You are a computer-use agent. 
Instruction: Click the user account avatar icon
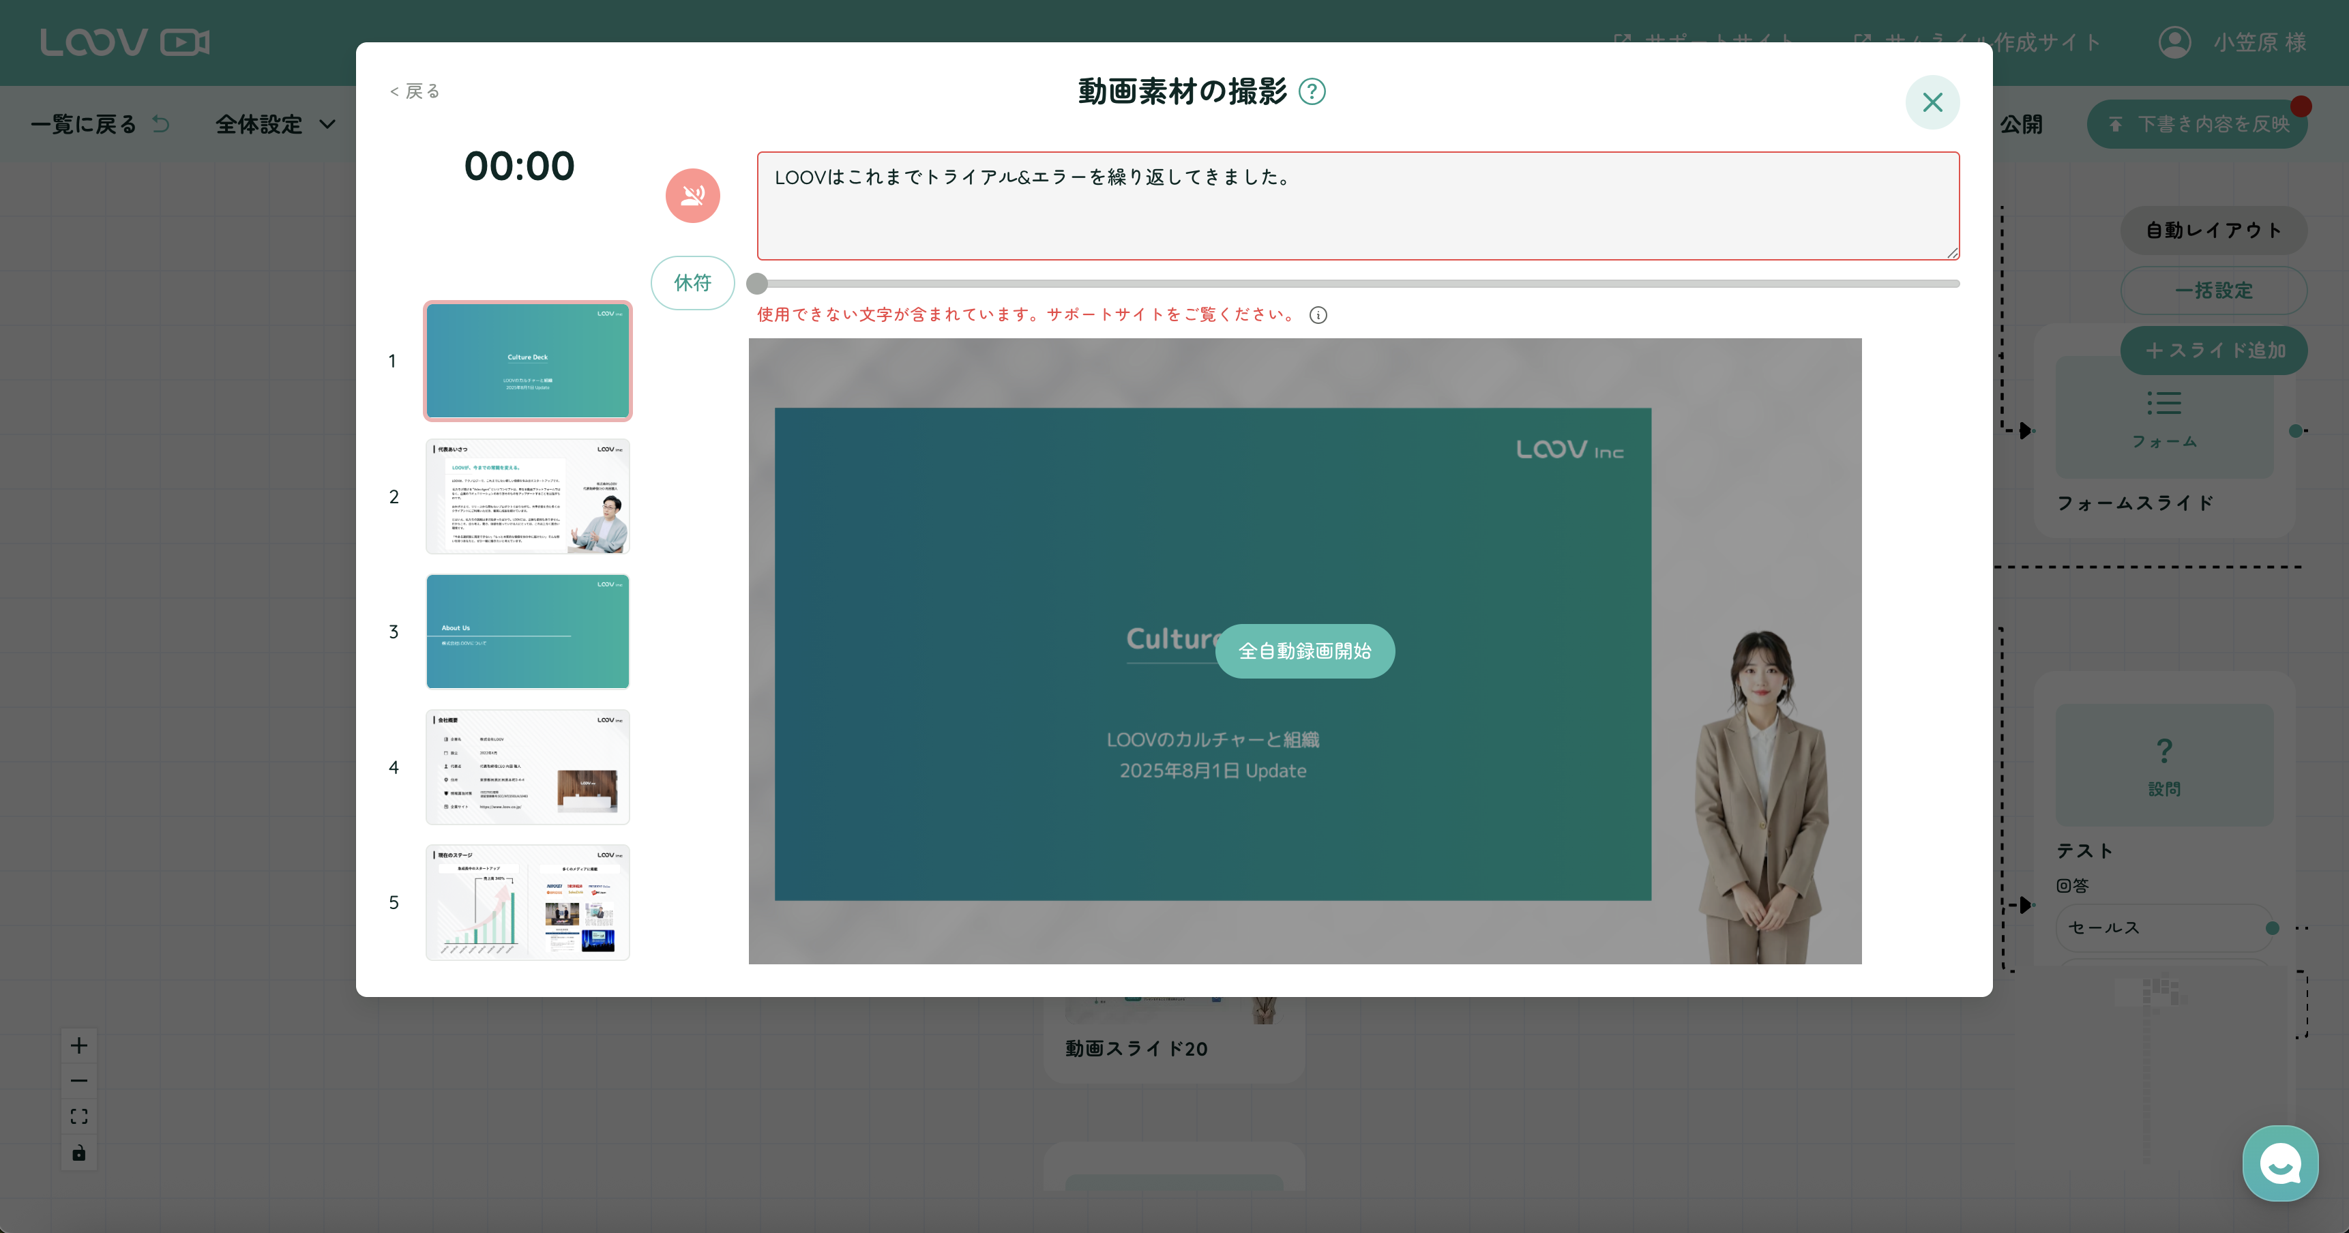[x=2174, y=42]
